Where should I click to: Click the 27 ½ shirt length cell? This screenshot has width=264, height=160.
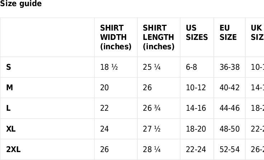[x=159, y=129]
